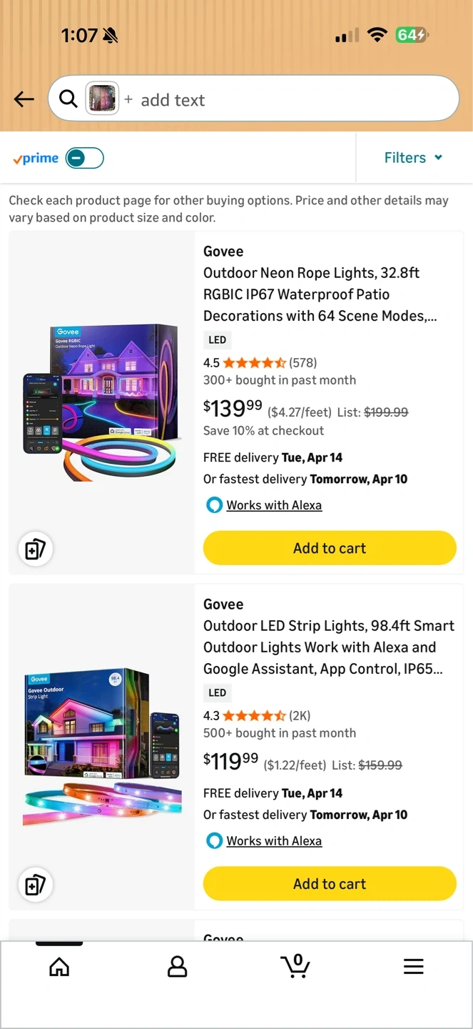Open the hamburger menu icon
Image resolution: width=473 pixels, height=1029 pixels.
coord(414,967)
